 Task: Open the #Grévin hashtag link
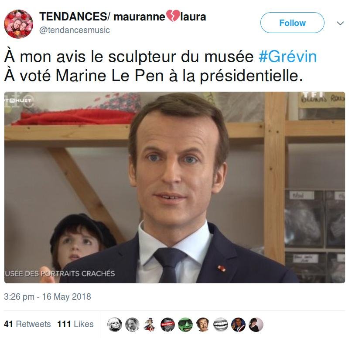tap(287, 57)
